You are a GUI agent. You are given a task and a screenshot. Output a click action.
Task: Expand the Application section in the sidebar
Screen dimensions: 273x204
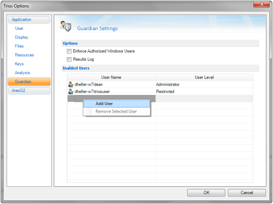point(29,20)
